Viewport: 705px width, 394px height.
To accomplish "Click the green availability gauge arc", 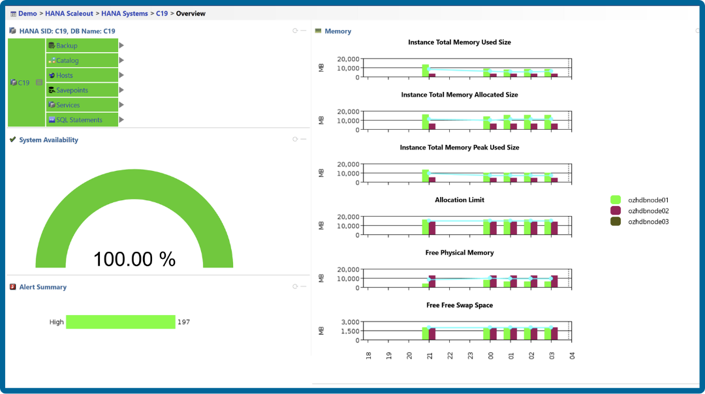I will 134,184.
